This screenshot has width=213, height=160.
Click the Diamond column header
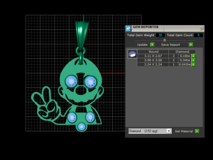[182, 52]
